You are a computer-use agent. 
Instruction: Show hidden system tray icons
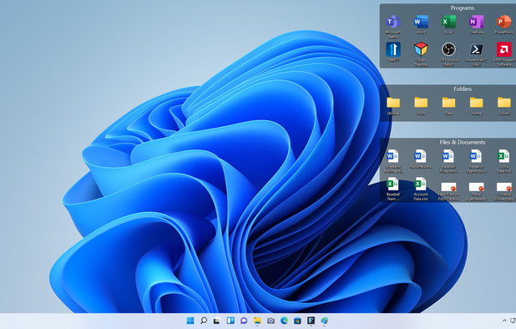tap(504, 321)
